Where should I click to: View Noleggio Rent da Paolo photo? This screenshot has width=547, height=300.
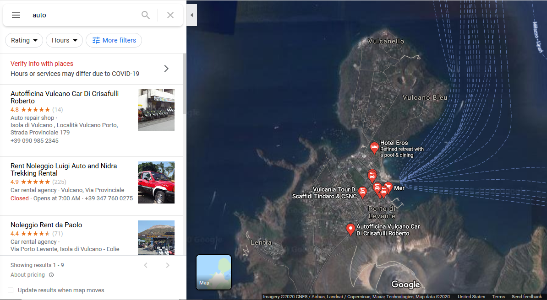(156, 238)
